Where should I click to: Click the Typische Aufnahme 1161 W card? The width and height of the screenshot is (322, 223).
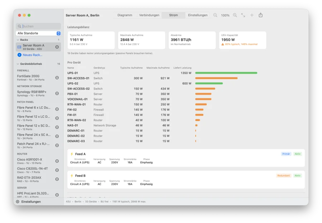[91, 40]
